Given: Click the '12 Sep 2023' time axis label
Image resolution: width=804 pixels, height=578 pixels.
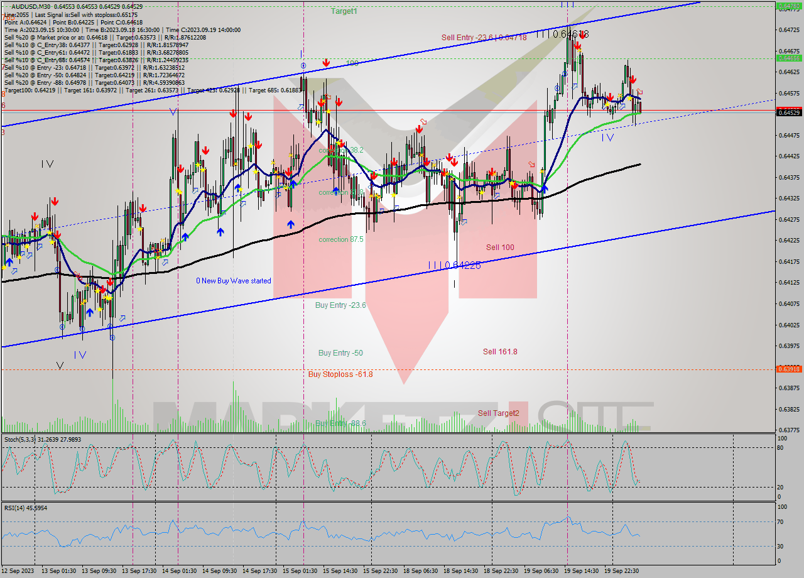Looking at the screenshot, I should (18, 571).
